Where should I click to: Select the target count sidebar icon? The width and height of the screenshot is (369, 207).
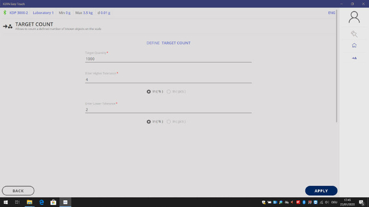[354, 58]
